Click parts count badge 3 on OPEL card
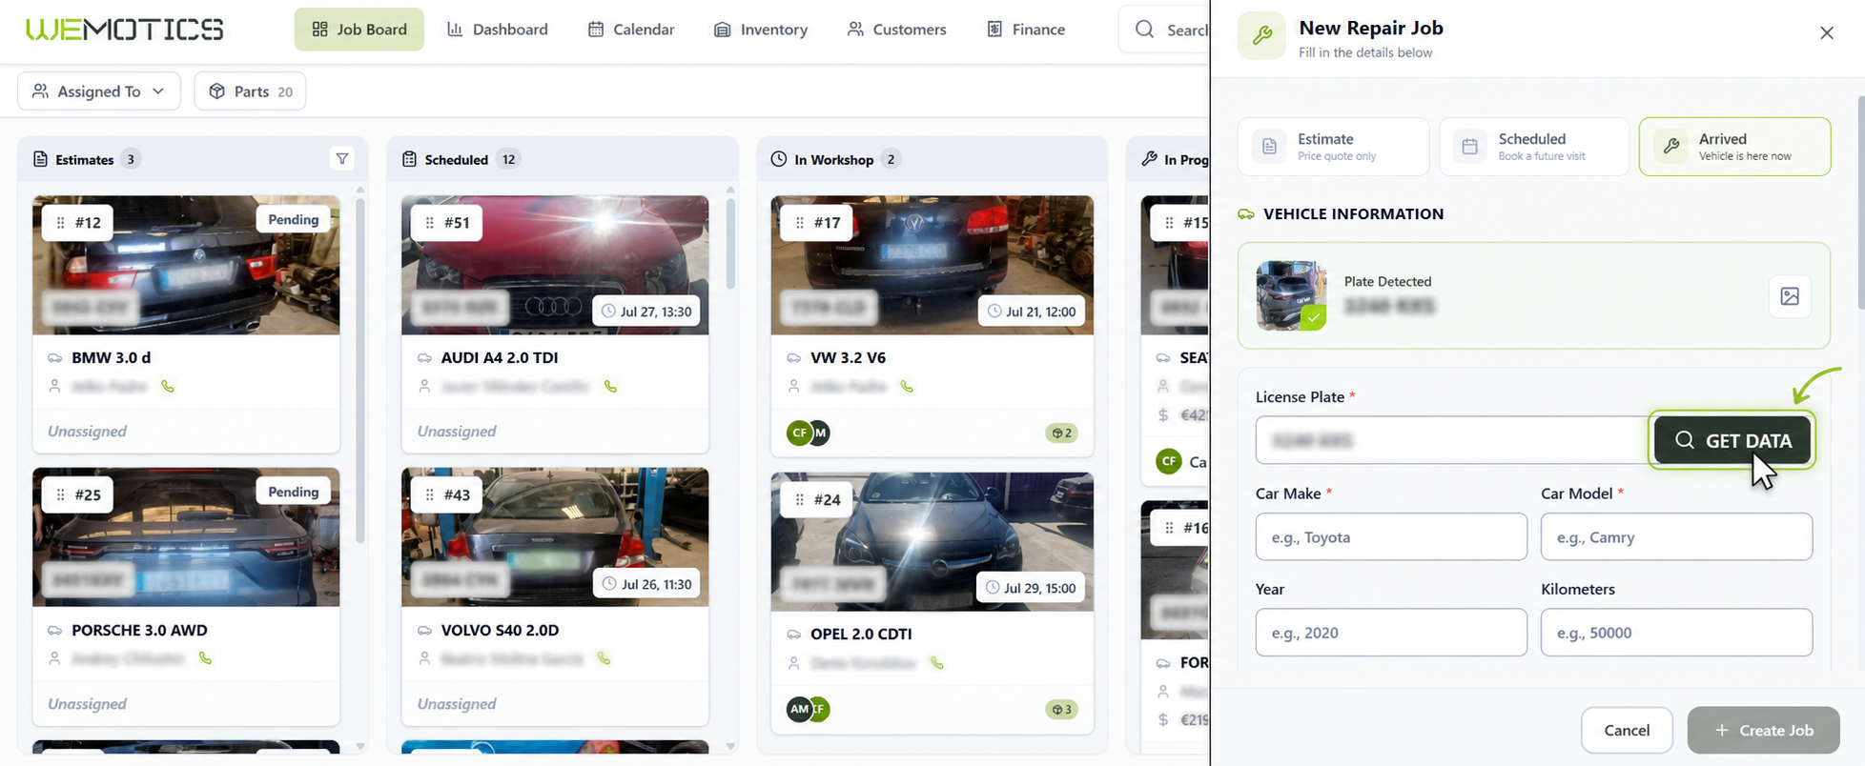 point(1061,710)
